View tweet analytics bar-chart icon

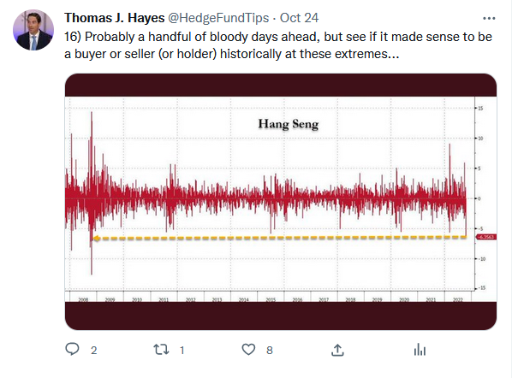(x=420, y=350)
